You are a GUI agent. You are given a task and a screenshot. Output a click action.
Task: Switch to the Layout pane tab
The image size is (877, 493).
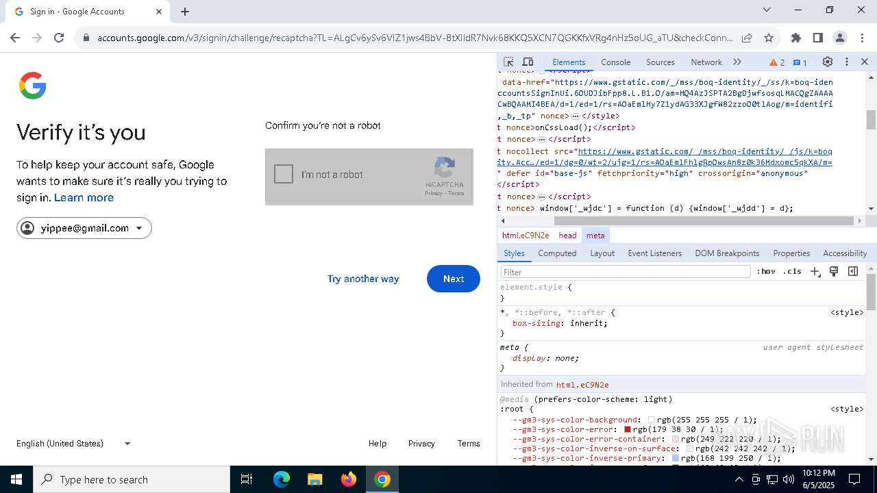point(602,253)
